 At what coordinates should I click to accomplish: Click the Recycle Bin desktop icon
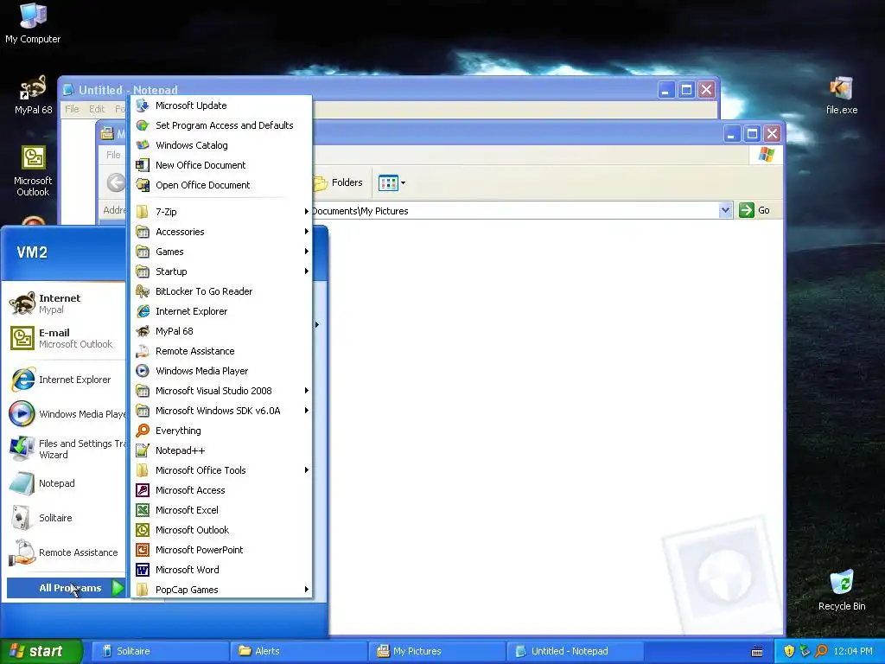tap(842, 590)
